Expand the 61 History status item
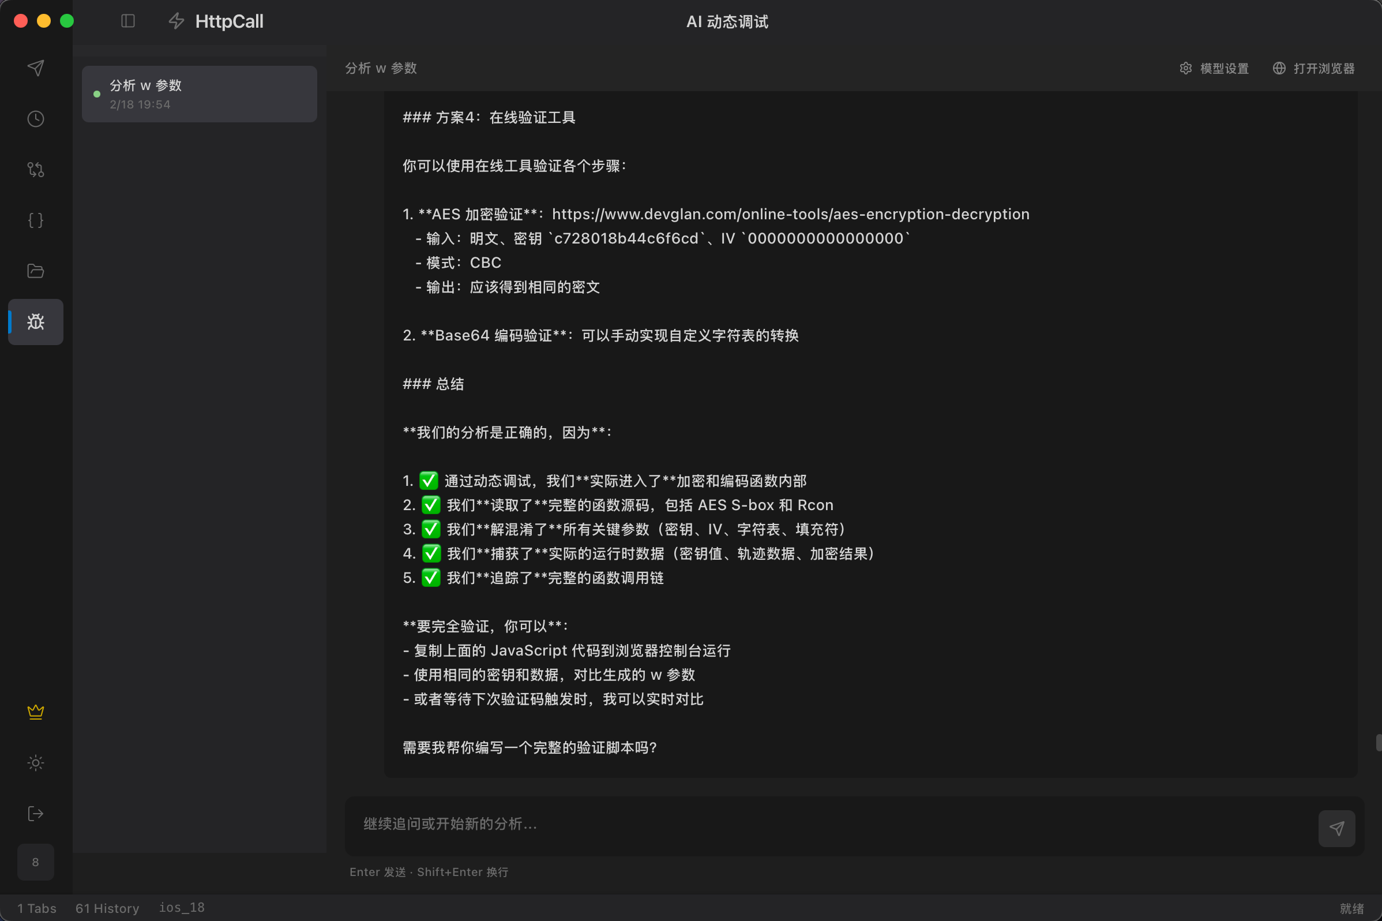 [107, 907]
